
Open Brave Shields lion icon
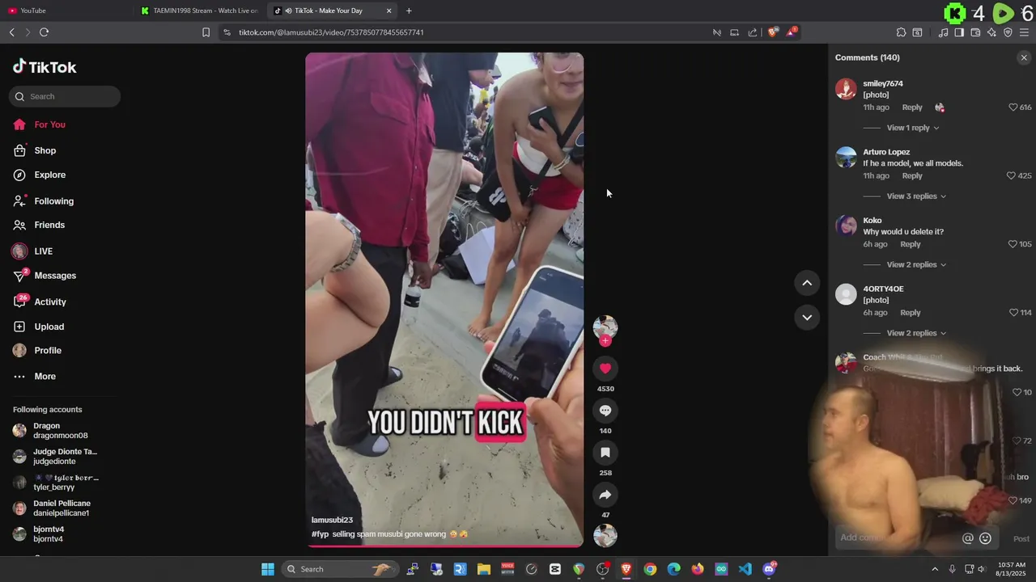[x=773, y=32]
